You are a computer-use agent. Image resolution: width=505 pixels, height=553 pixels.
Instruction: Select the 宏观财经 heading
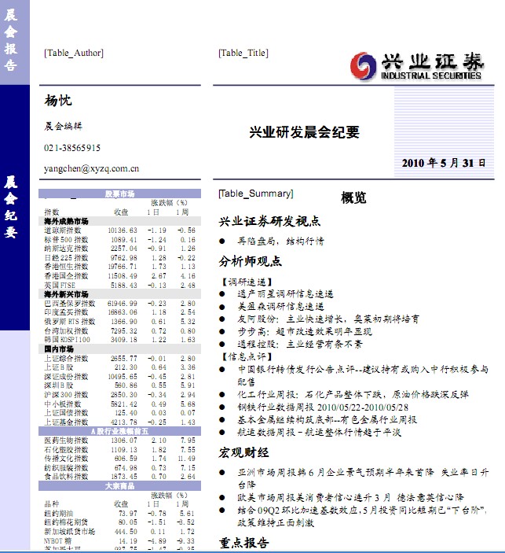pos(243,452)
